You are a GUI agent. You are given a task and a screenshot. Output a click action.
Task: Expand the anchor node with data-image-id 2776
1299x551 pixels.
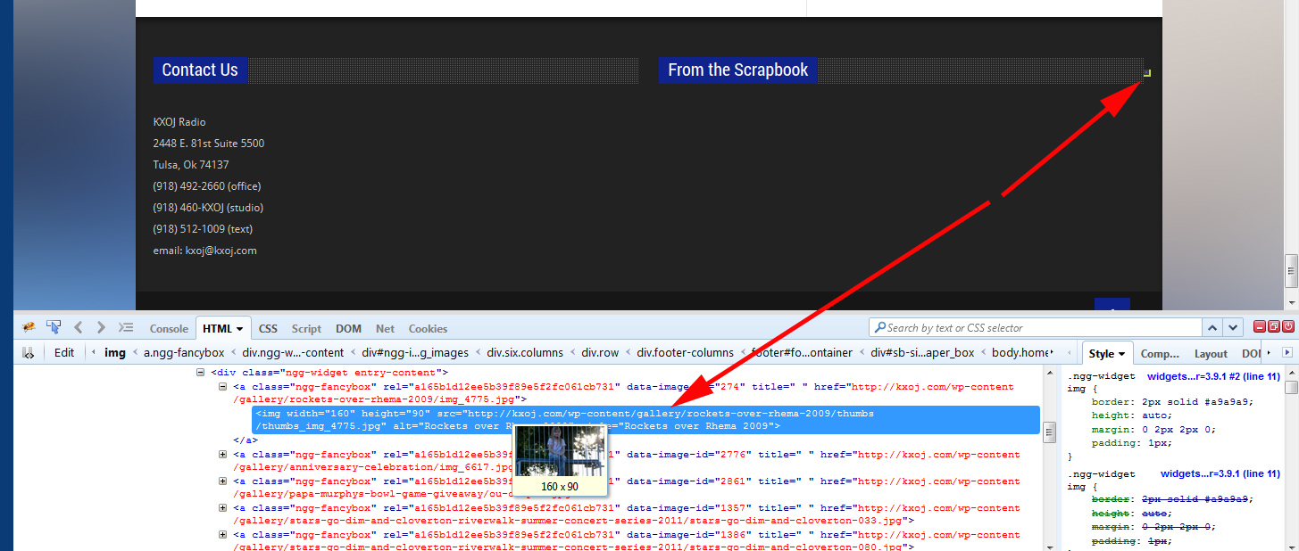[223, 455]
